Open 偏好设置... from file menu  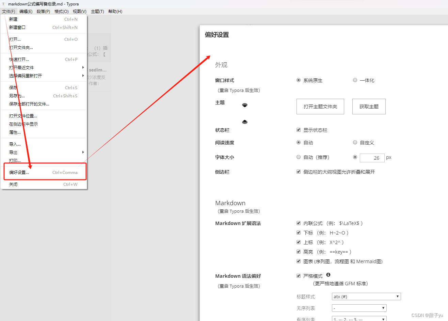click(44, 173)
